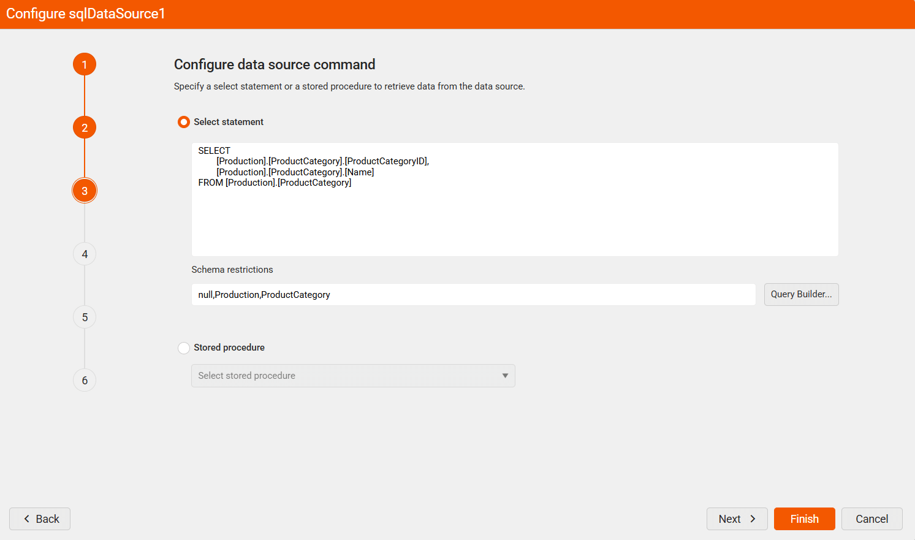Open step 6 of the wizard

point(84,379)
